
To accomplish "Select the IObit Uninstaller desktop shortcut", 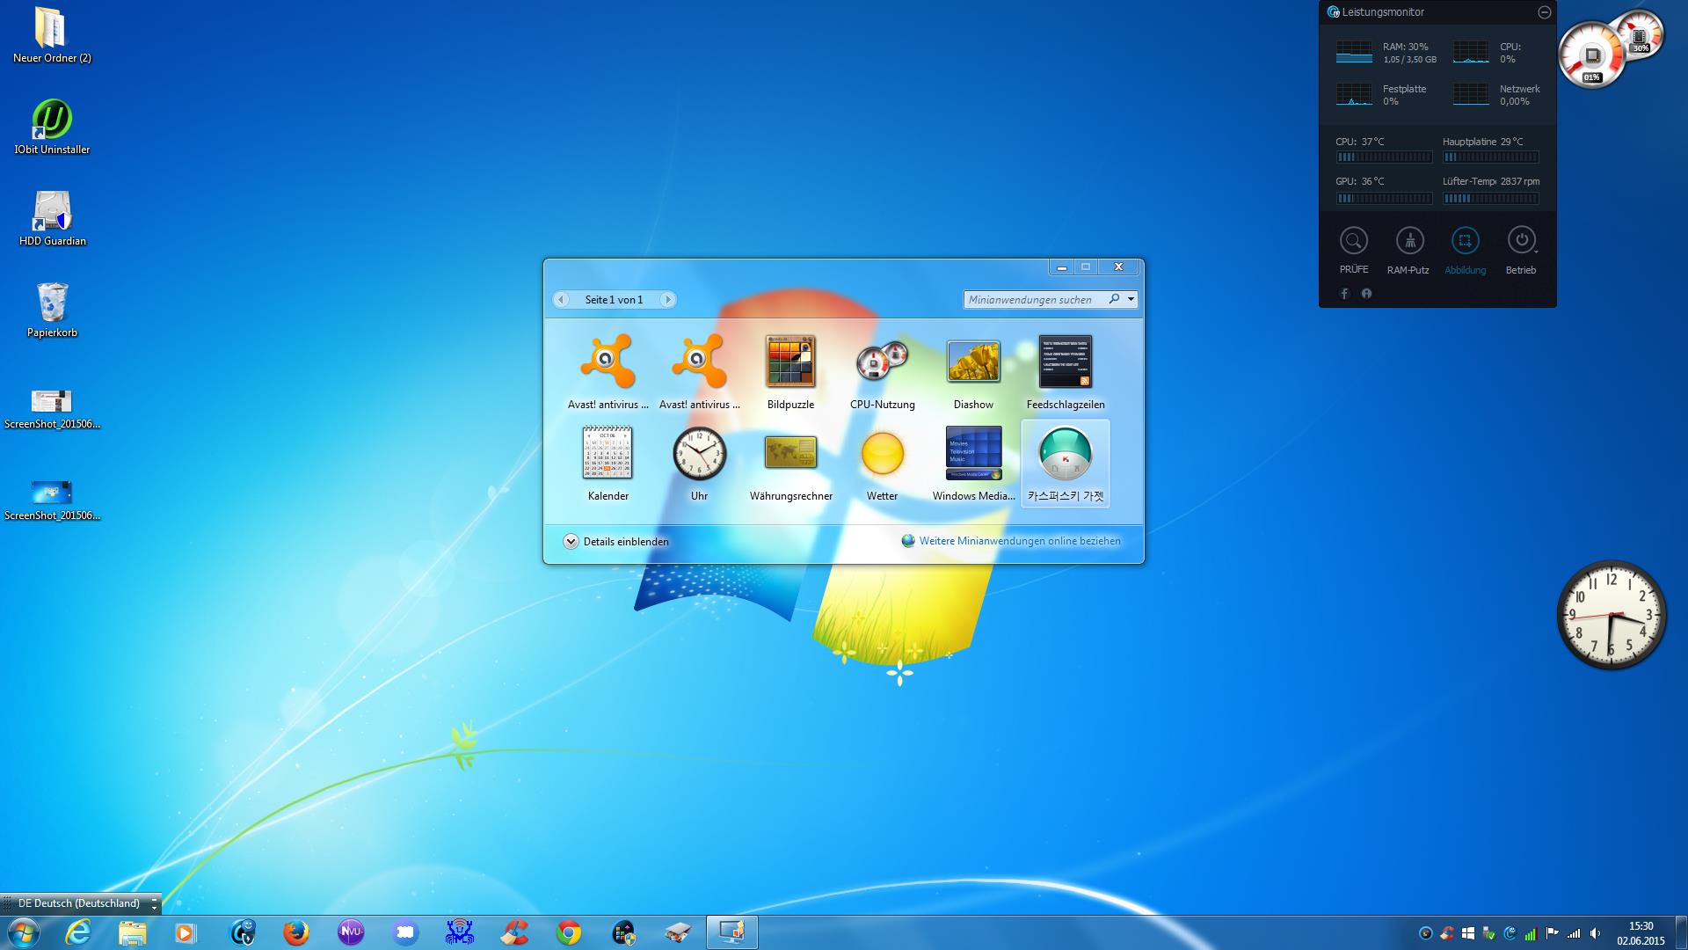I will pyautogui.click(x=52, y=128).
